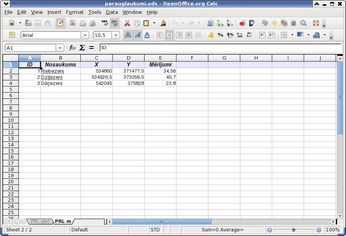This screenshot has width=346, height=236.
Task: Insert Sum with sigma icon
Action: coord(82,48)
